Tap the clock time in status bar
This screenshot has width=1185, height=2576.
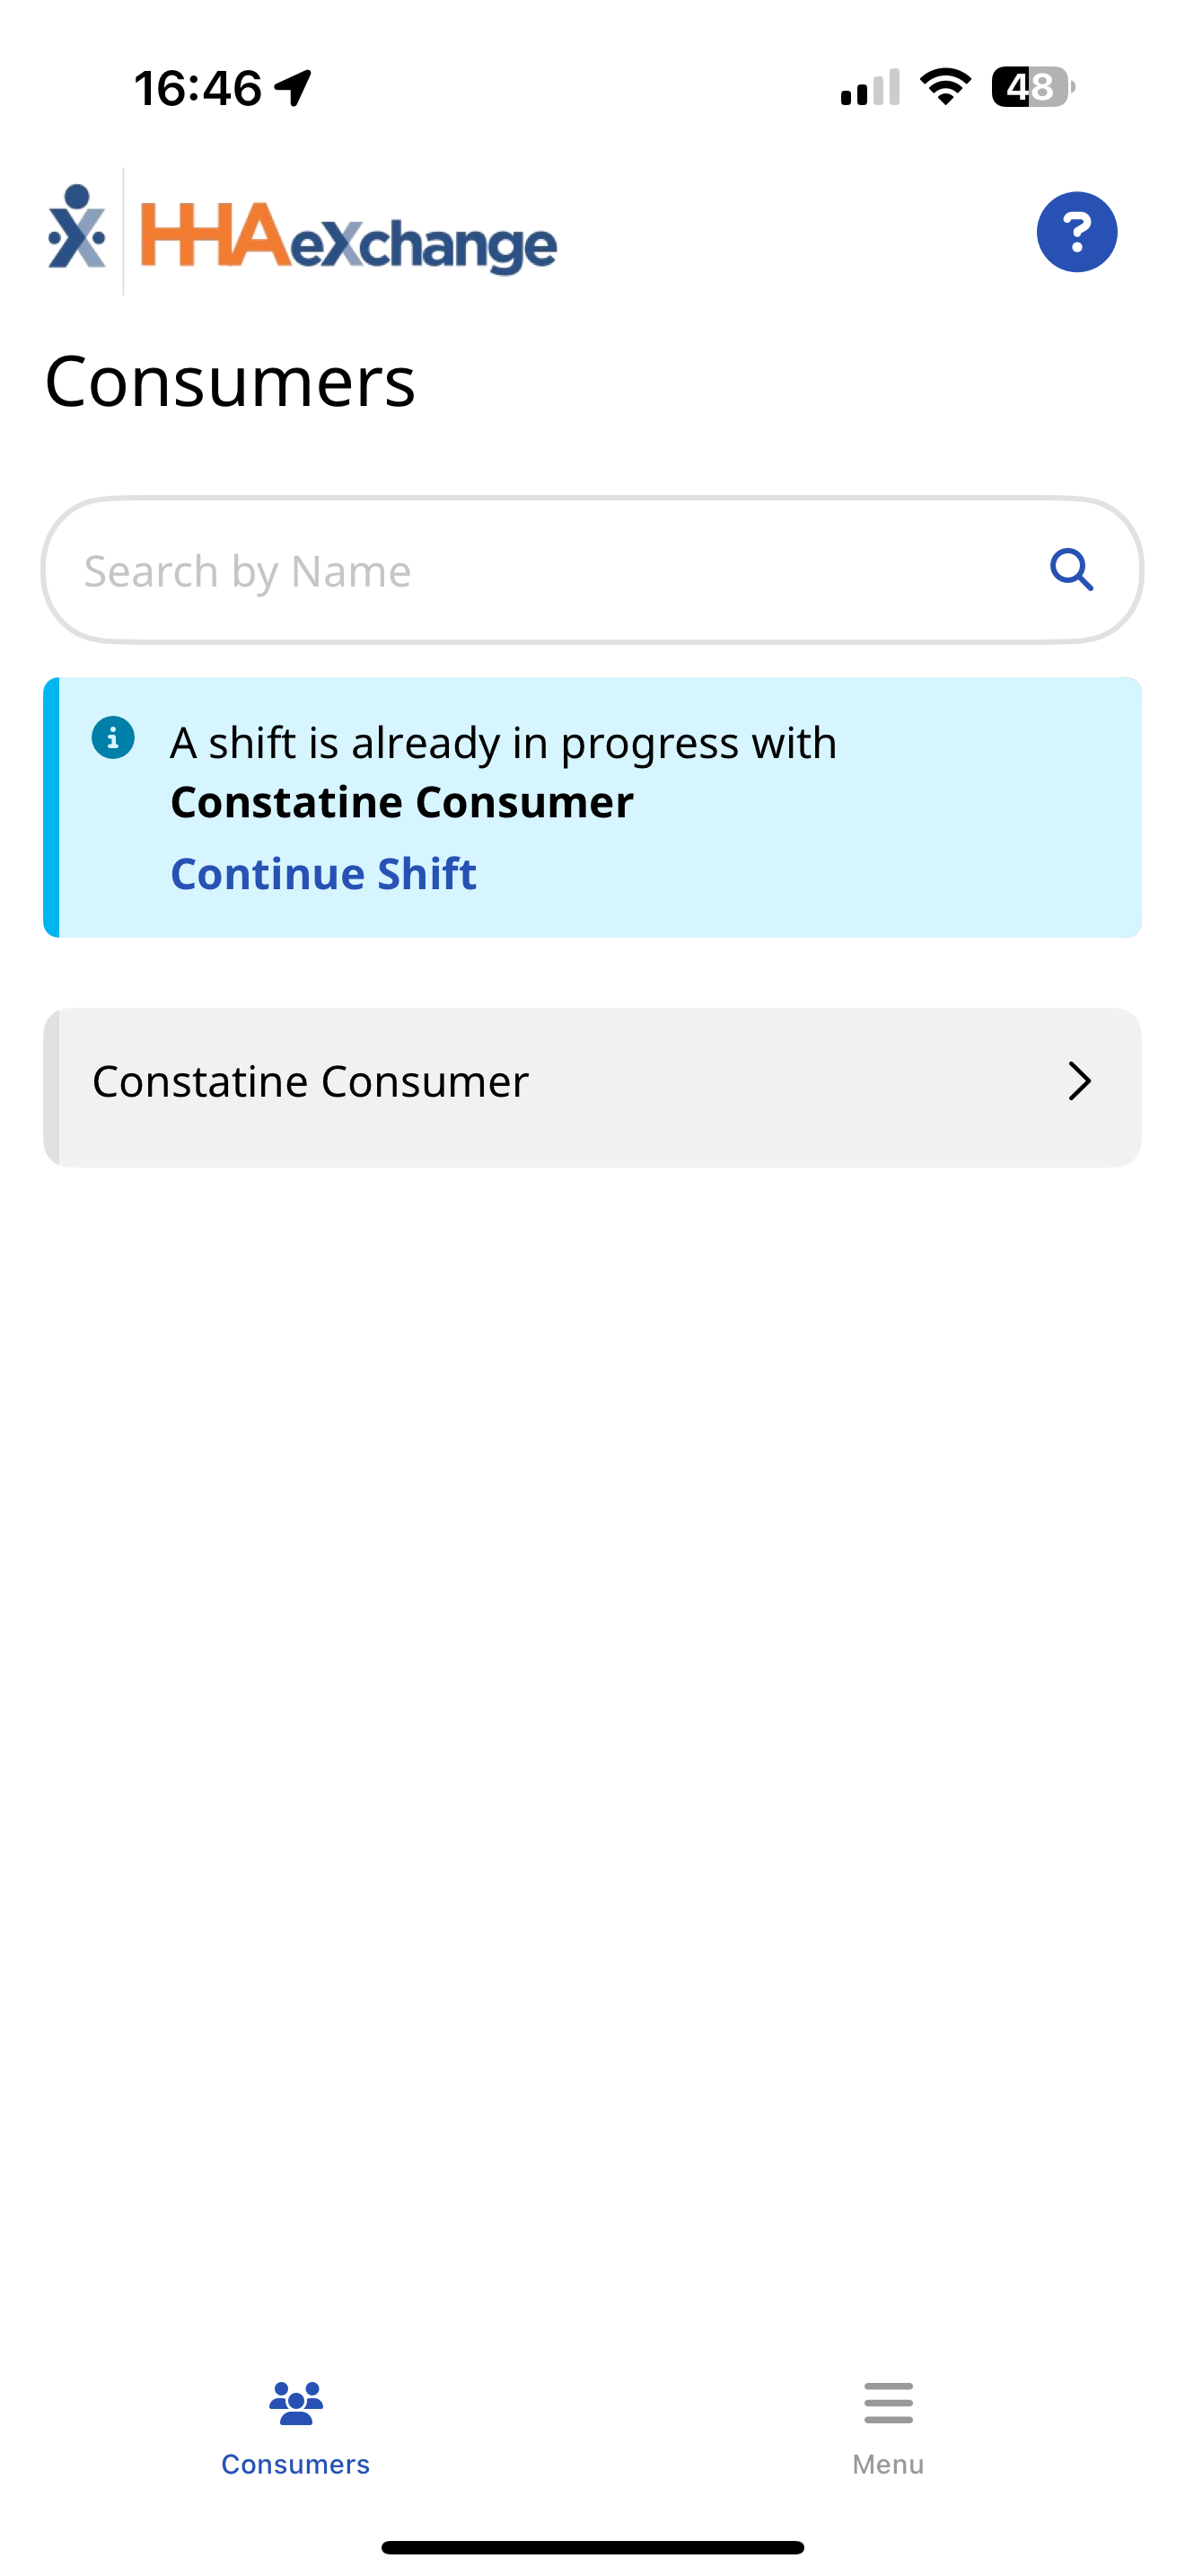coord(197,88)
